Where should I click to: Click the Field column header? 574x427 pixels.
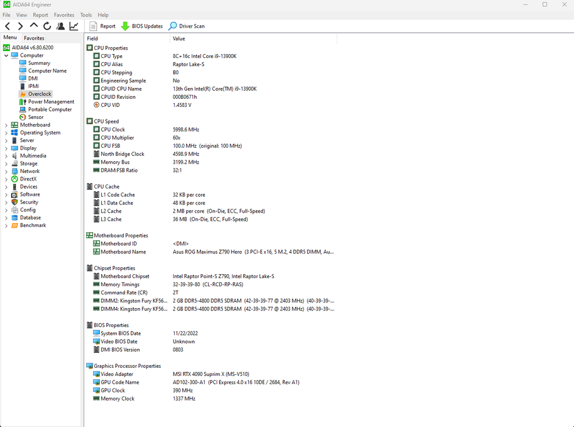[127, 39]
